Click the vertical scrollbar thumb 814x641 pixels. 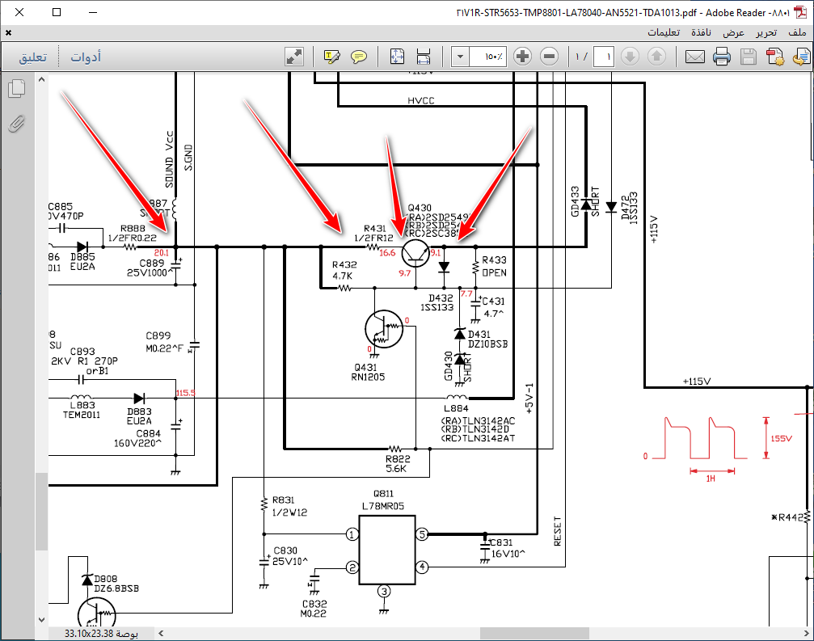click(41, 511)
